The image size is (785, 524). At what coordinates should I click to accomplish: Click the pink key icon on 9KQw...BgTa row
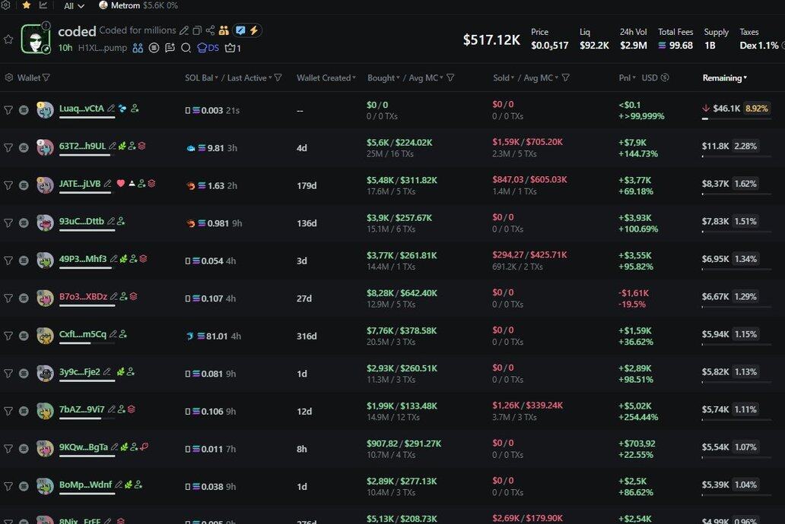coord(145,447)
